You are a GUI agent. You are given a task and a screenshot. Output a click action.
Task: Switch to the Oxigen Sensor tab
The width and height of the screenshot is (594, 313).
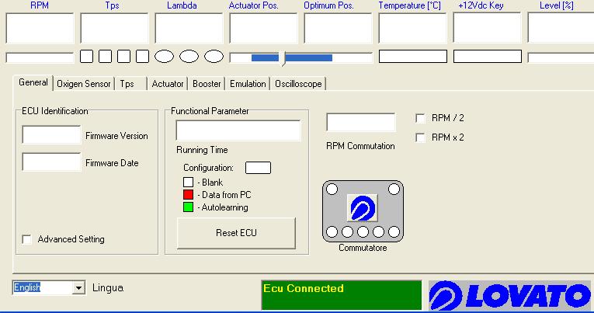pos(84,84)
